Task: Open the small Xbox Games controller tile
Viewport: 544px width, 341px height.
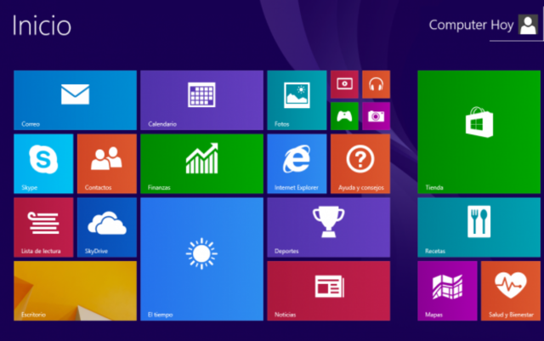Action: click(344, 116)
